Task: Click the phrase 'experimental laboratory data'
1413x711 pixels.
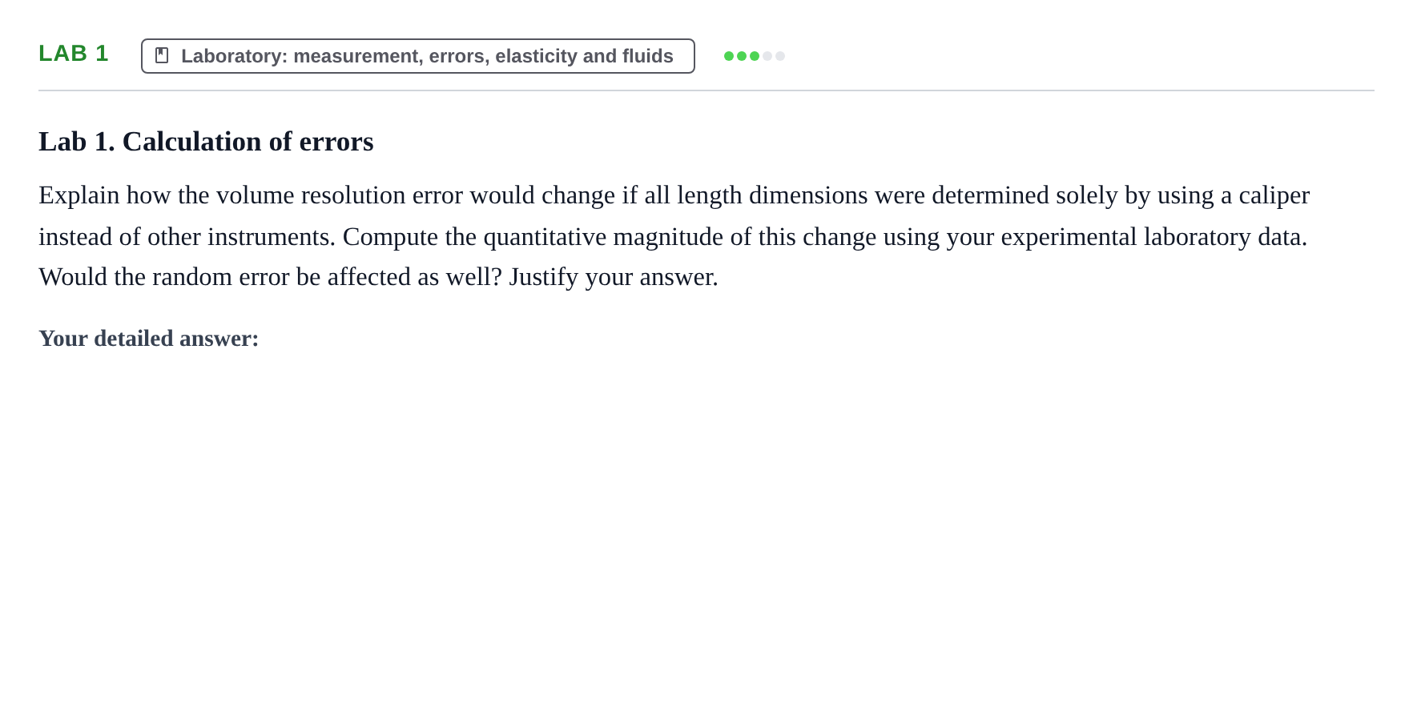Action: pos(1153,237)
